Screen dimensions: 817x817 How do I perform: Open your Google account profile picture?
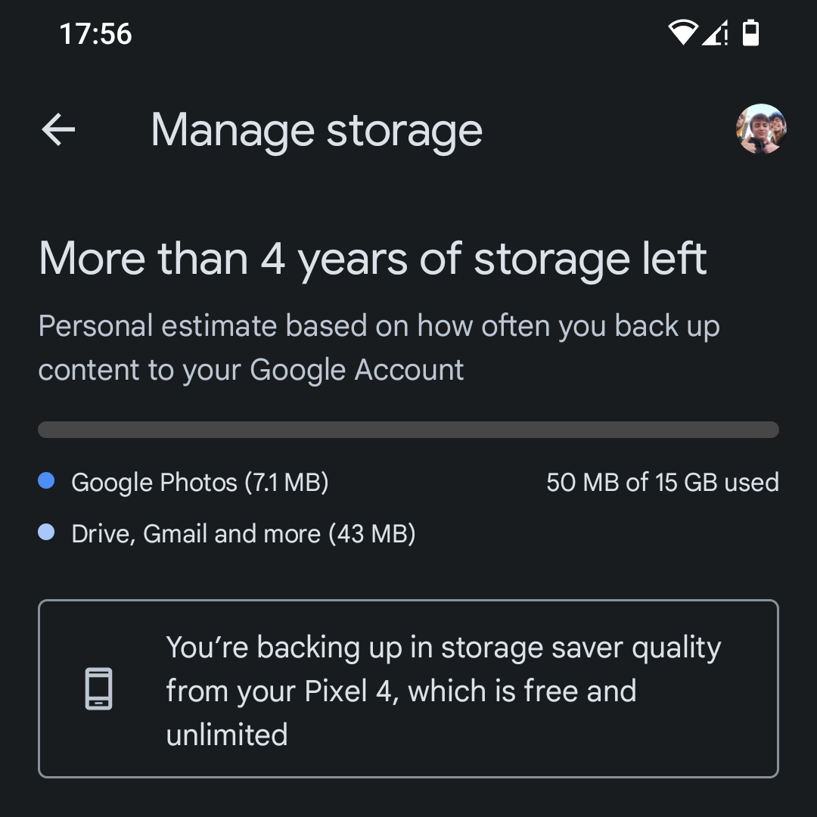[760, 129]
